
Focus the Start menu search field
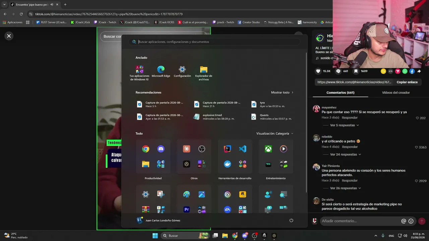tap(214, 42)
